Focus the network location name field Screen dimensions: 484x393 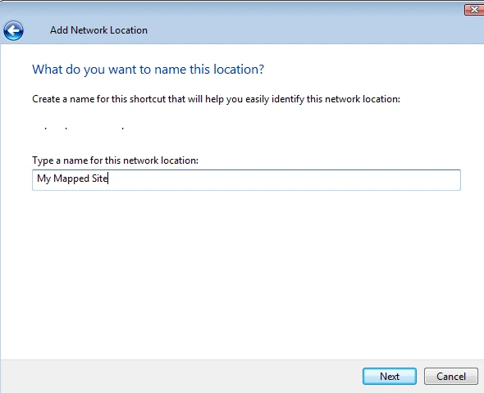(x=246, y=180)
